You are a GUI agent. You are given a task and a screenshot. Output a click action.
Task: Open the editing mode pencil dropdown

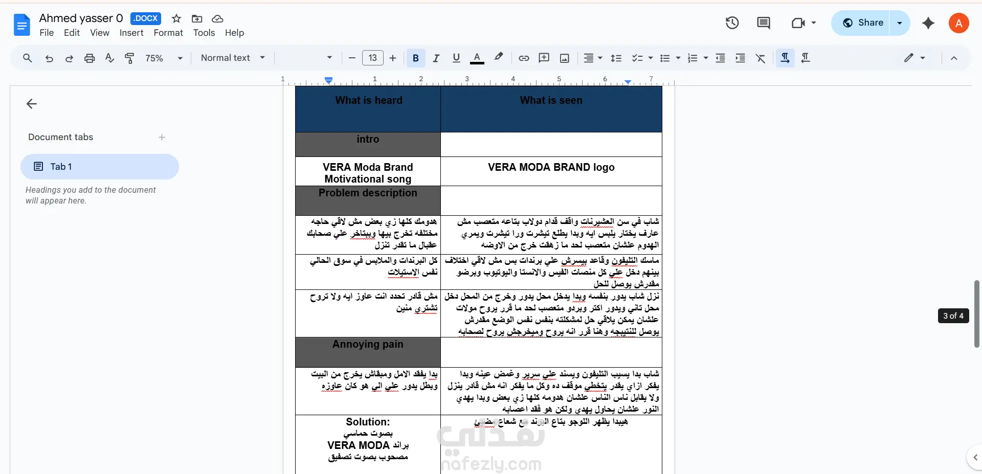click(x=914, y=58)
